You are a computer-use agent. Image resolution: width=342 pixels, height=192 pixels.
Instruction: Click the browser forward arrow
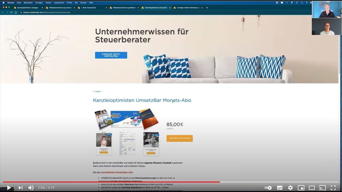point(7,12)
